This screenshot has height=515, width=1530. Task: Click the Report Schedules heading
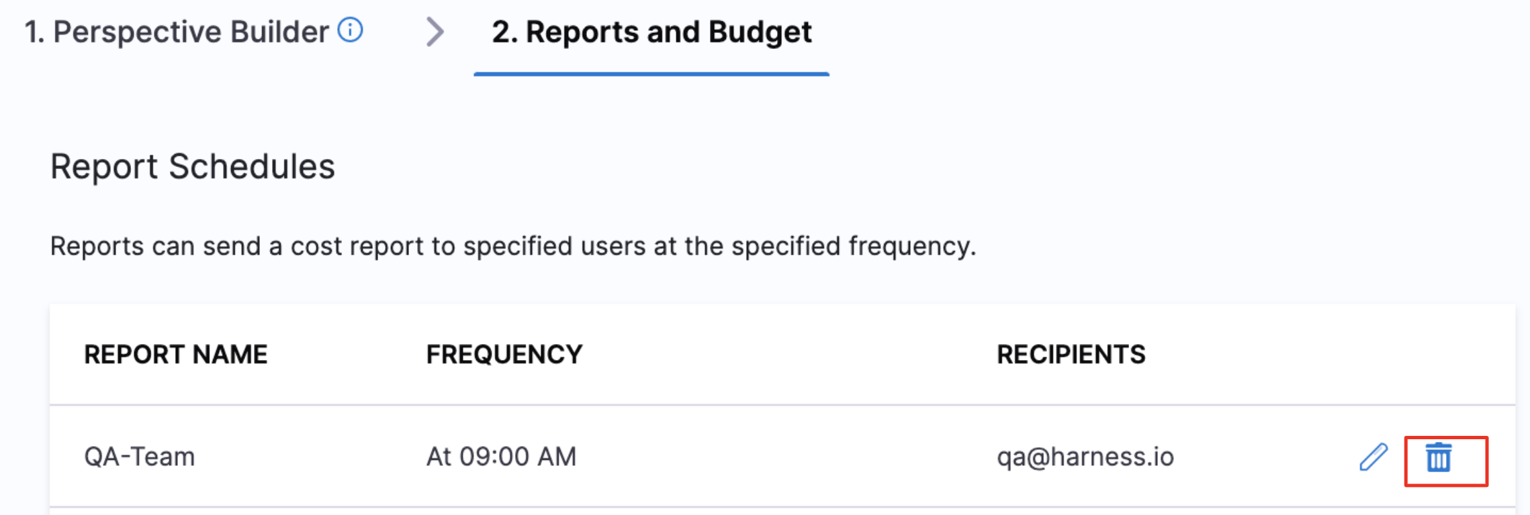(x=193, y=166)
